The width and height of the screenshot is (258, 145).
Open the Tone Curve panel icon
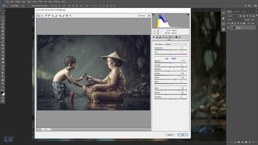[x=157, y=37]
